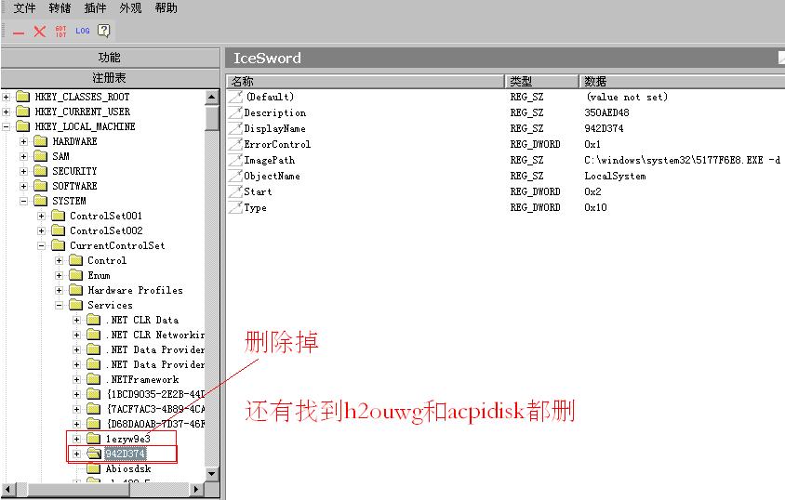Select the Enum folder icon
The height and width of the screenshot is (500, 785).
(75, 275)
